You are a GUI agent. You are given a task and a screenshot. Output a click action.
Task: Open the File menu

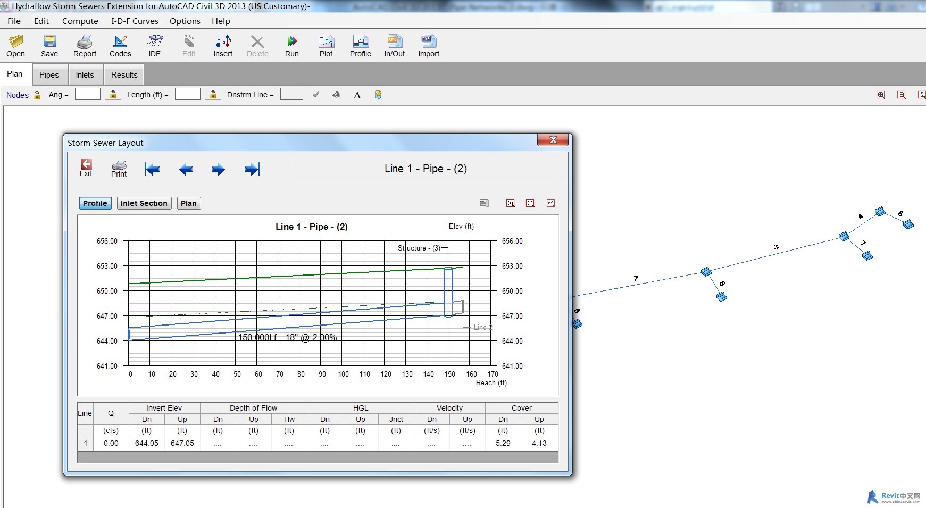pos(14,21)
